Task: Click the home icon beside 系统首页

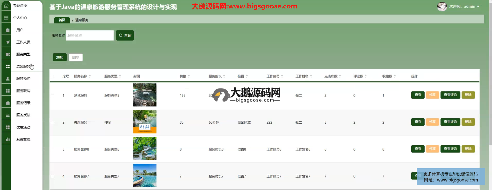Action: click(x=6, y=6)
